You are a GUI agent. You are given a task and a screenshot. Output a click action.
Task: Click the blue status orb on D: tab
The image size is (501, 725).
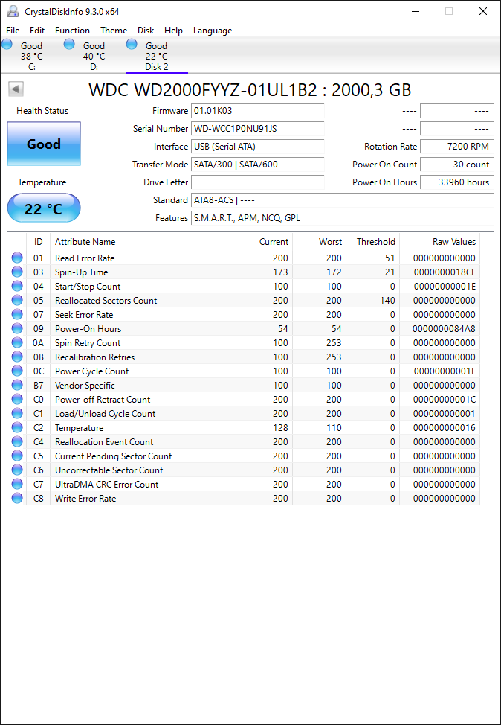point(69,44)
